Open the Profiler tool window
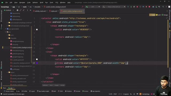171x96 pixels. coord(24,91)
